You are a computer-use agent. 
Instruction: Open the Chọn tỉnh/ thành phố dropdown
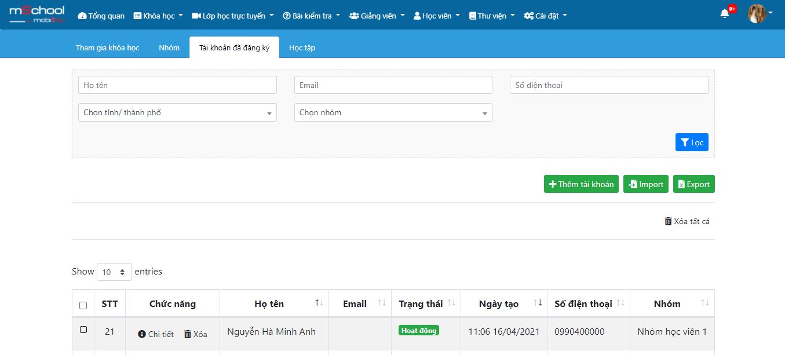coord(177,112)
